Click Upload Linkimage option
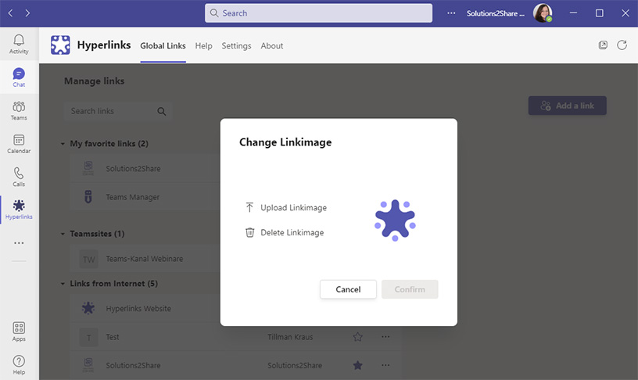This screenshot has width=638, height=380. tap(286, 207)
